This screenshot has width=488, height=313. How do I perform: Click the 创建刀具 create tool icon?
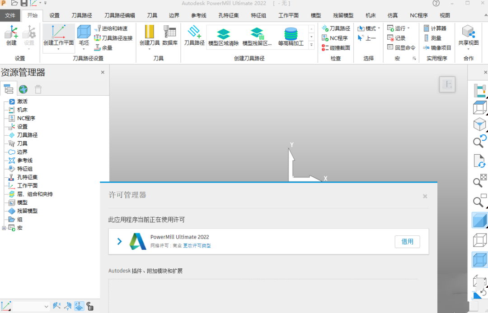[x=150, y=36]
